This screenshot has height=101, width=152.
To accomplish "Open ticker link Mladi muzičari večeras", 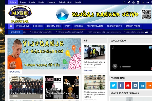I will pyautogui.click(x=135, y=32).
